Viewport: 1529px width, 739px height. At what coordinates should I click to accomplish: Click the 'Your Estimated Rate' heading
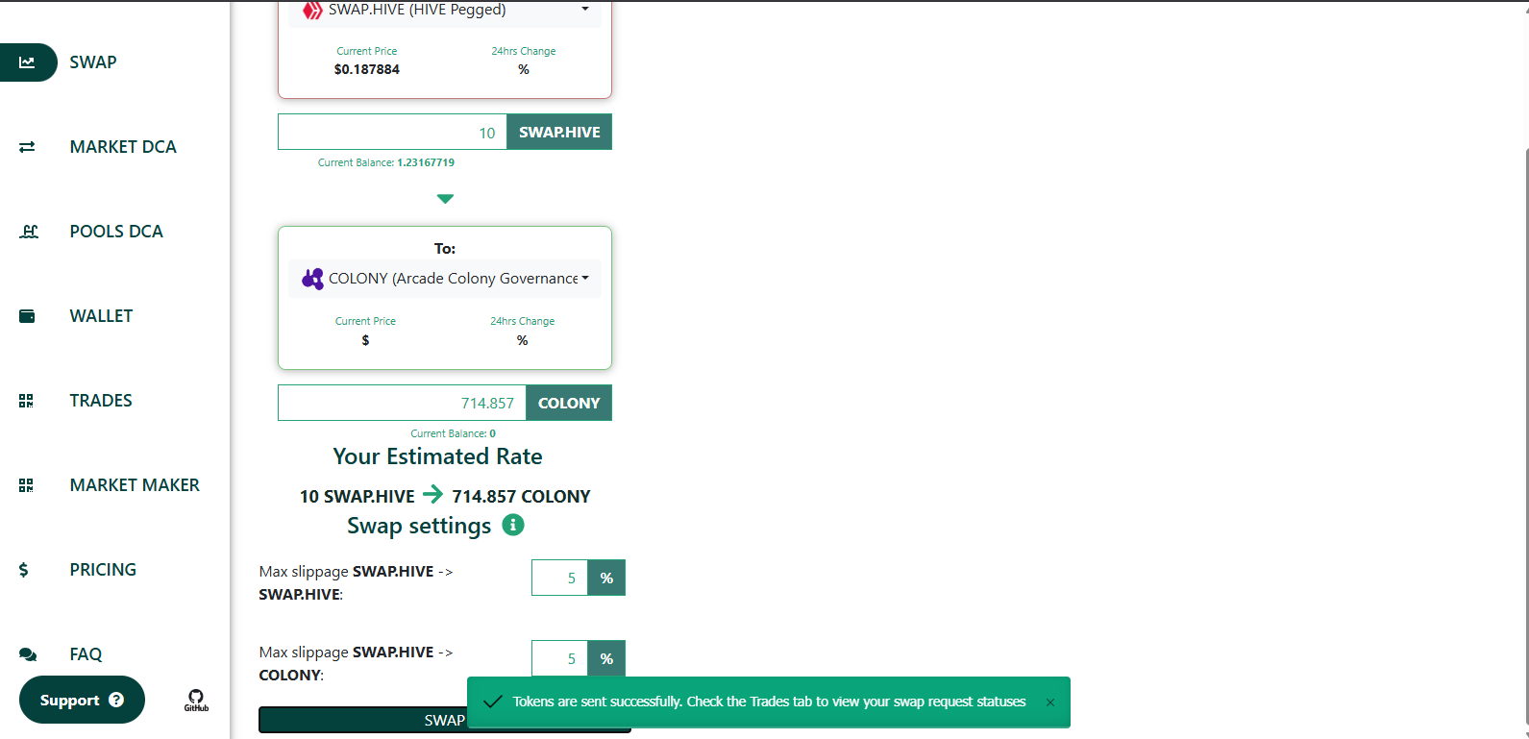click(437, 456)
